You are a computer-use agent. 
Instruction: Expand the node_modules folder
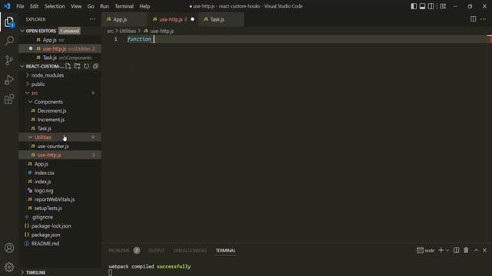[48, 75]
